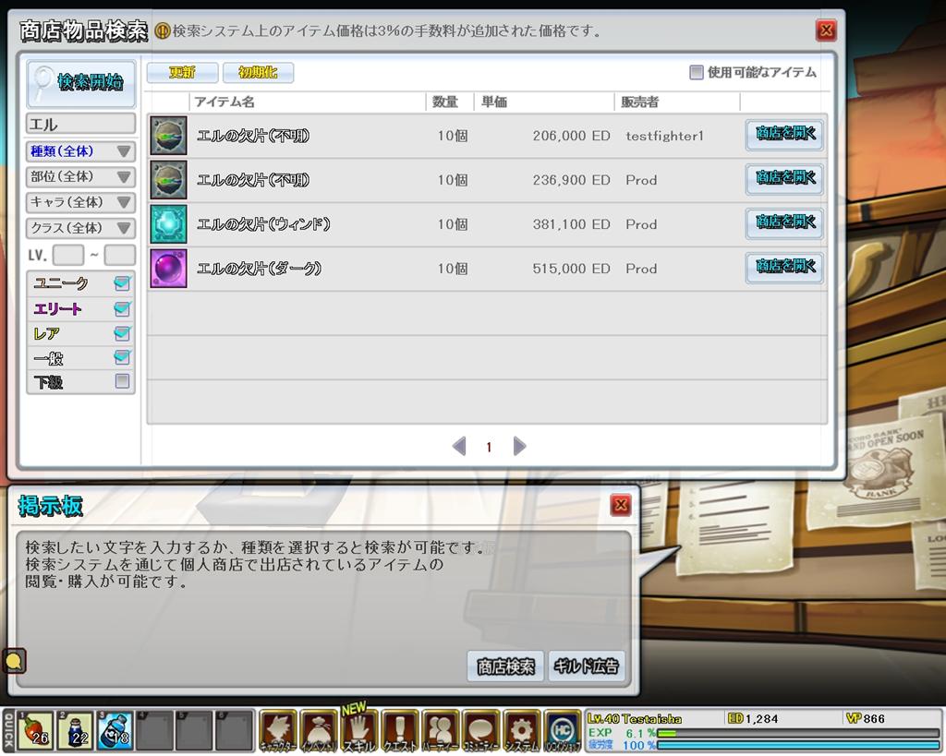Screen dimensions: 946x756
Task: Expand the 部位(全体) dropdown
Action: [x=80, y=176]
